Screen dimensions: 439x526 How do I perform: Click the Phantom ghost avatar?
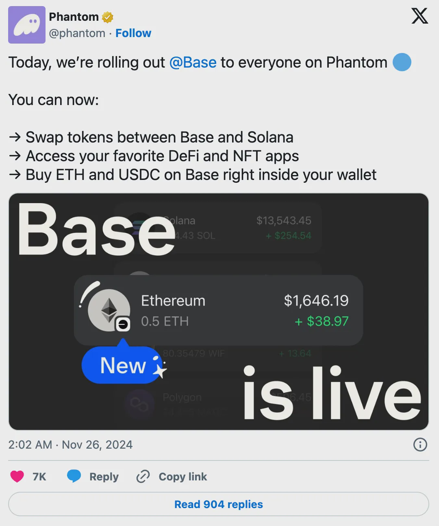coord(27,25)
